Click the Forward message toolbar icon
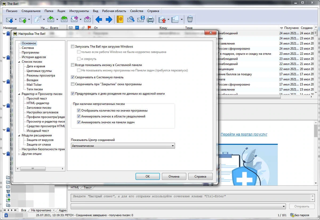The width and height of the screenshot is (320, 220). click(74, 19)
